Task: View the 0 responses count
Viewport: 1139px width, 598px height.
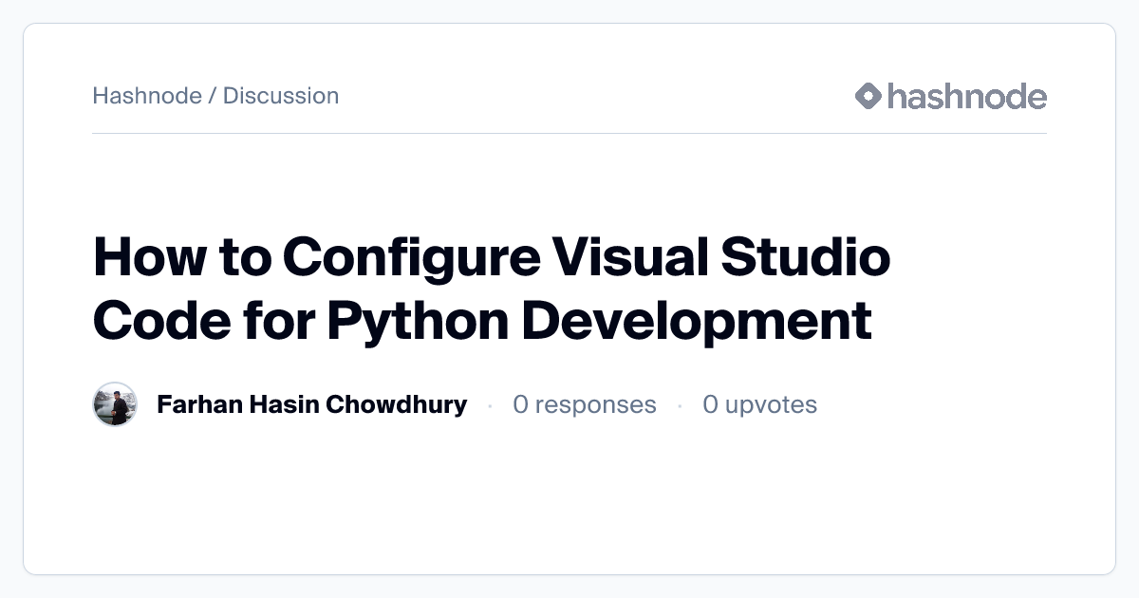Action: tap(584, 405)
